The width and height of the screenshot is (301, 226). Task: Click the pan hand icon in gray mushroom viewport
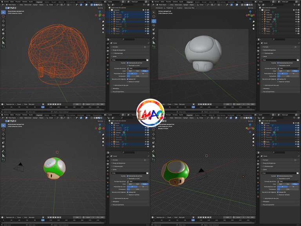[x=254, y=25]
